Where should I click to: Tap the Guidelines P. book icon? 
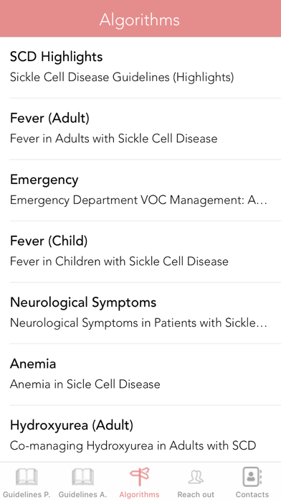27,477
